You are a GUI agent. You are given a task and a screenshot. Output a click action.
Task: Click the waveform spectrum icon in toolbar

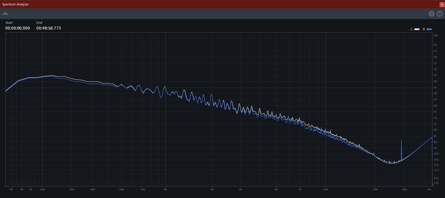(x=5, y=14)
